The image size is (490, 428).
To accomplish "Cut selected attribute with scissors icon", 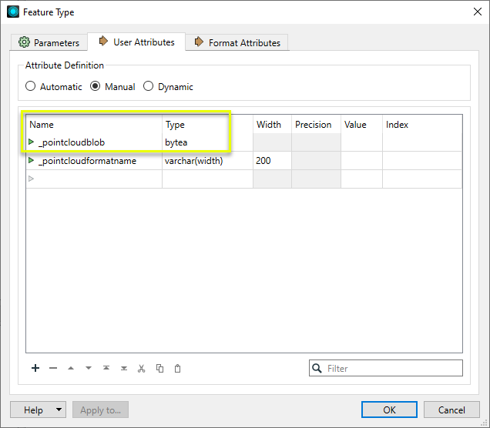I will pyautogui.click(x=142, y=368).
